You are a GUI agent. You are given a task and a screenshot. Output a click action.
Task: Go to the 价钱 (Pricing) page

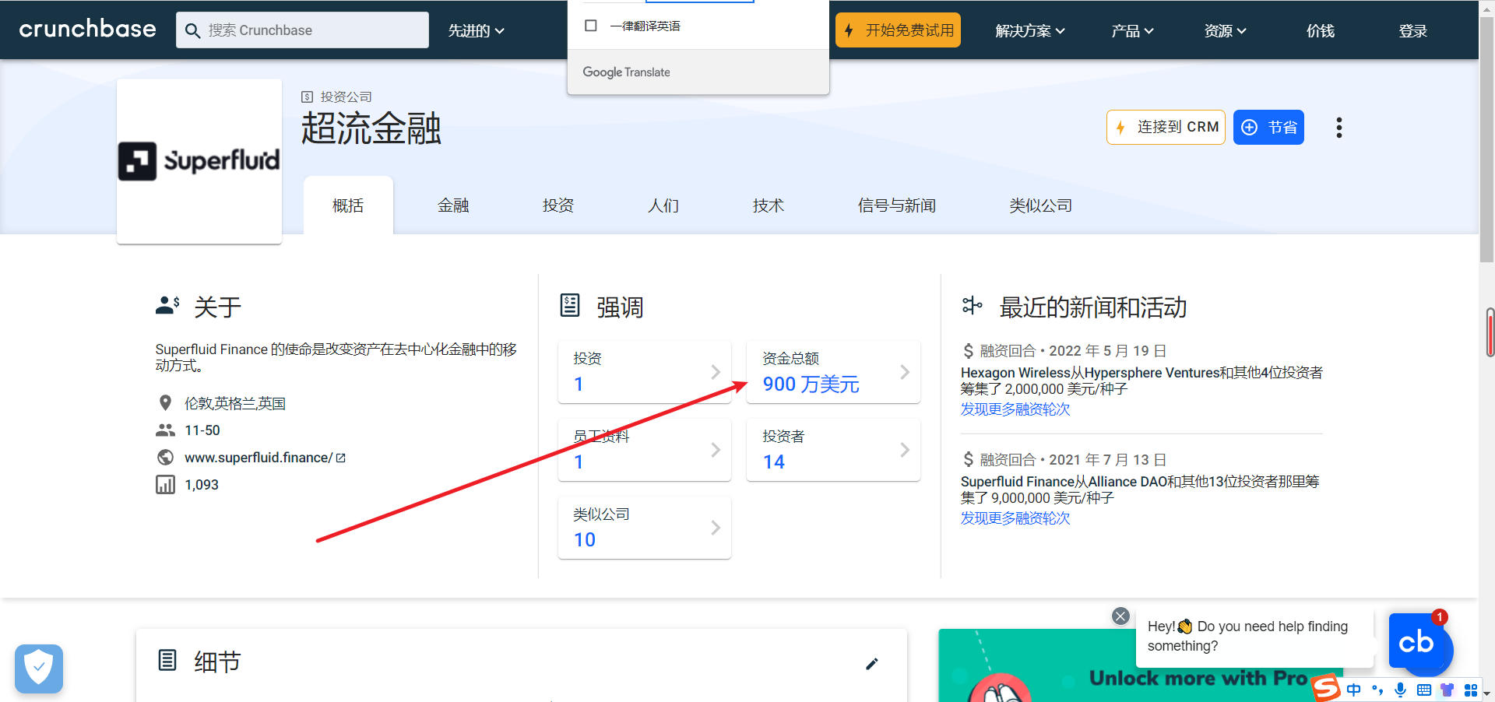1320,30
